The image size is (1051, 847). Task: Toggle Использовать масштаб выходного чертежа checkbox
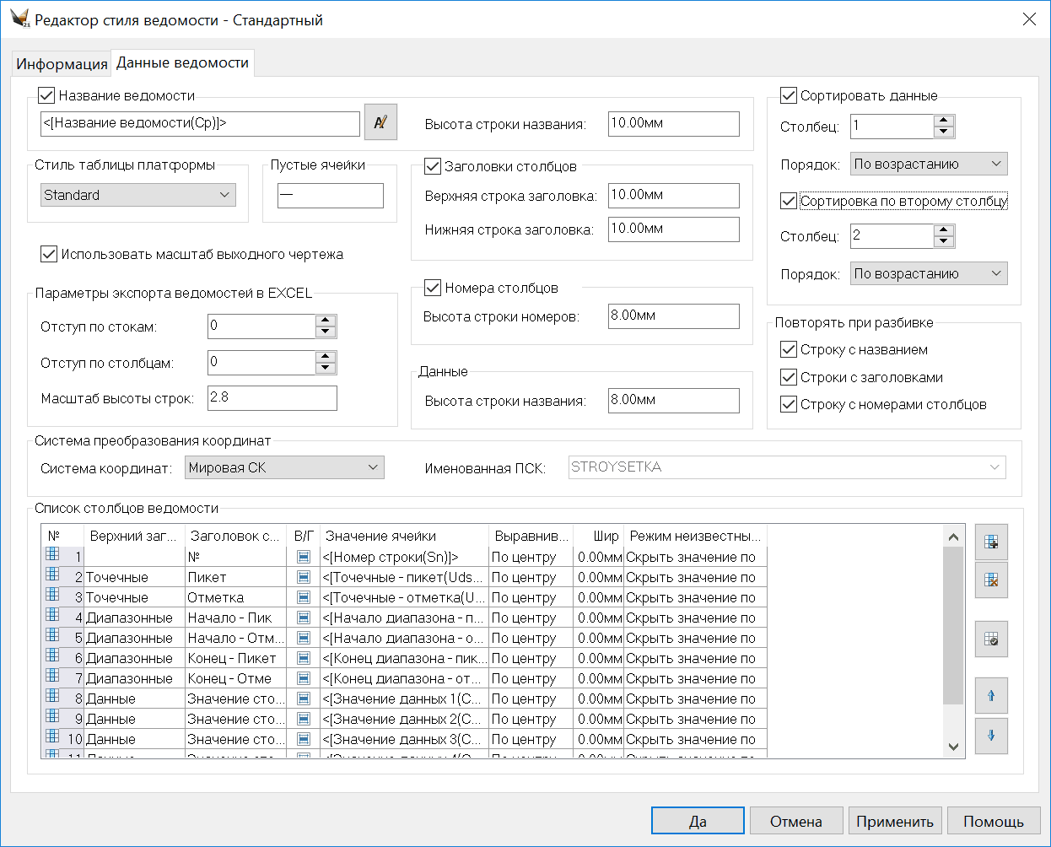49,254
